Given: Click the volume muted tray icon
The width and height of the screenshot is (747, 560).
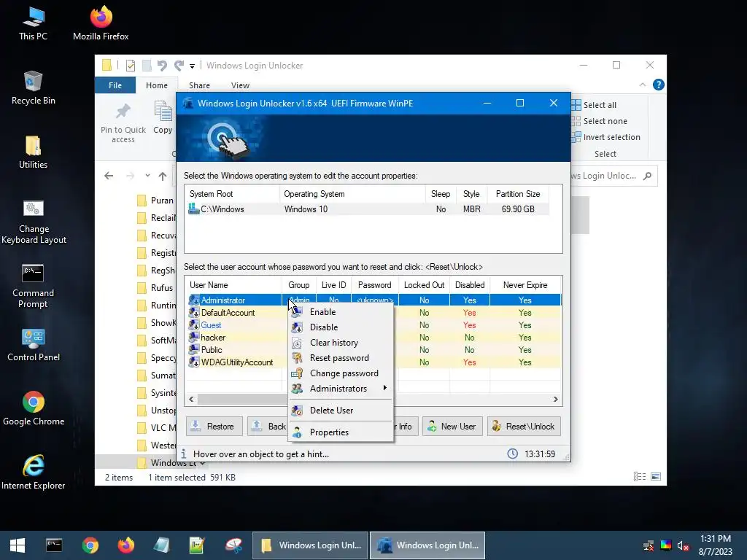Looking at the screenshot, I should (x=683, y=545).
